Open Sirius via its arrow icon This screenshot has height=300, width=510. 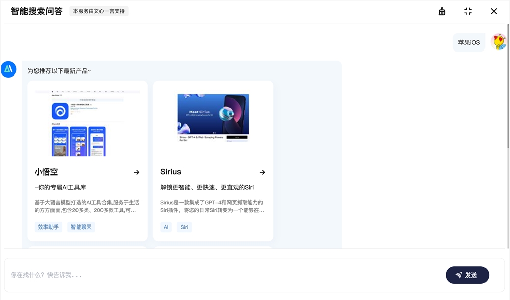coord(262,172)
